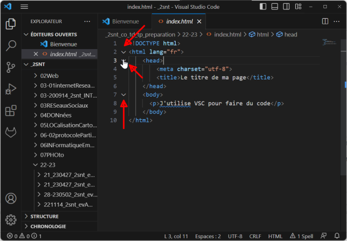Viewport: 347px width, 241px height.
Task: Open the Accounts icon in activity bar
Action: point(10,198)
